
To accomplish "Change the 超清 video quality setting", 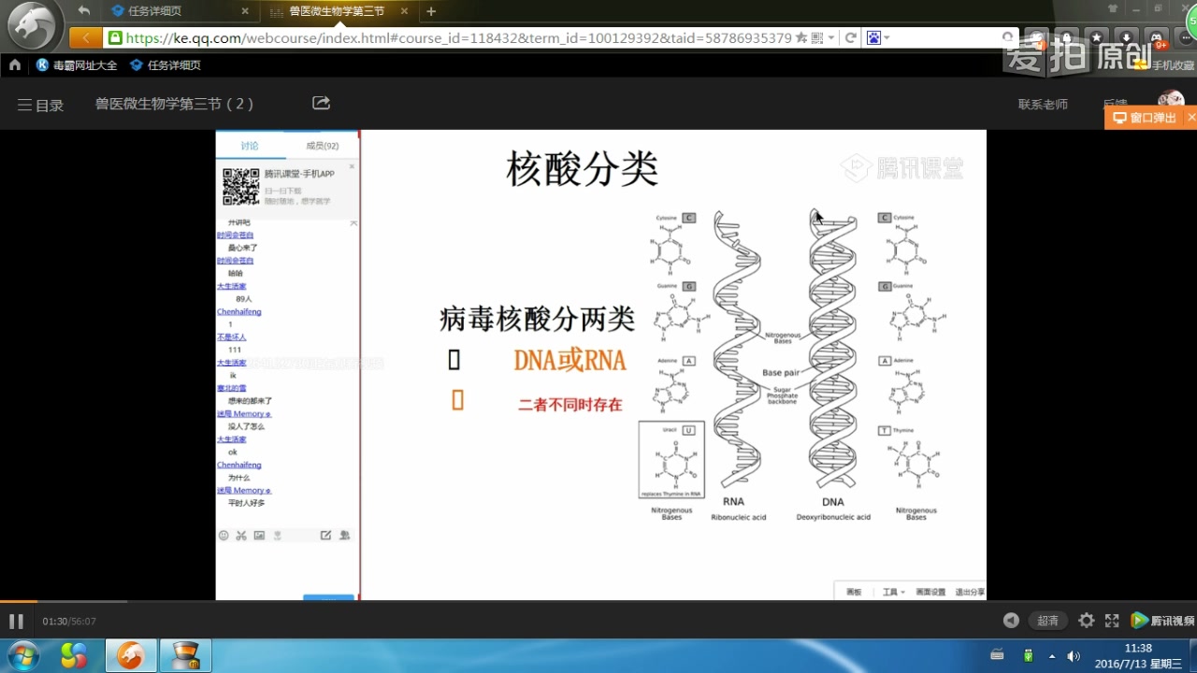I will coord(1048,621).
